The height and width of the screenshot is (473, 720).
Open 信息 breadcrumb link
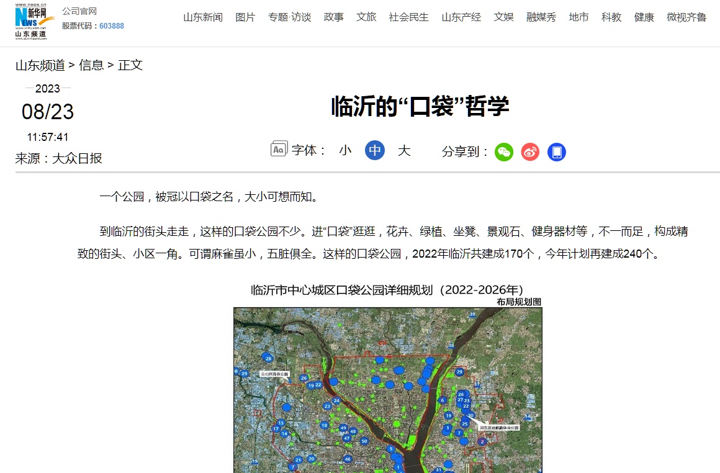(x=91, y=65)
